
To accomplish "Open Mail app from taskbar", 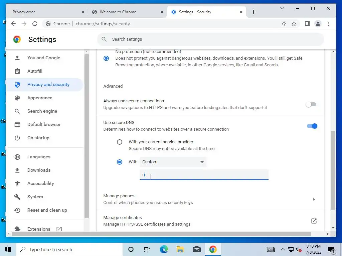I will point(196,249).
